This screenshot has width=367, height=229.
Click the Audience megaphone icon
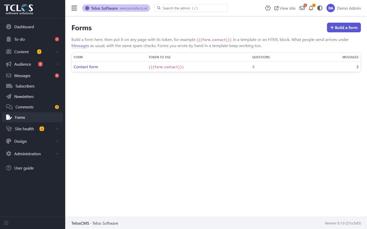pyautogui.click(x=9, y=64)
